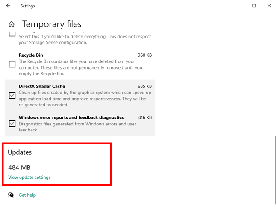The height and width of the screenshot is (210, 277).
Task: Click the Windows error reports title
Action: [x=71, y=117]
